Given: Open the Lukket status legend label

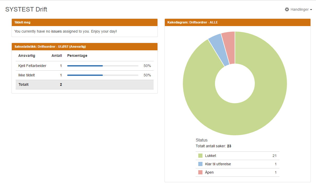Looking at the screenshot, I should point(211,156).
